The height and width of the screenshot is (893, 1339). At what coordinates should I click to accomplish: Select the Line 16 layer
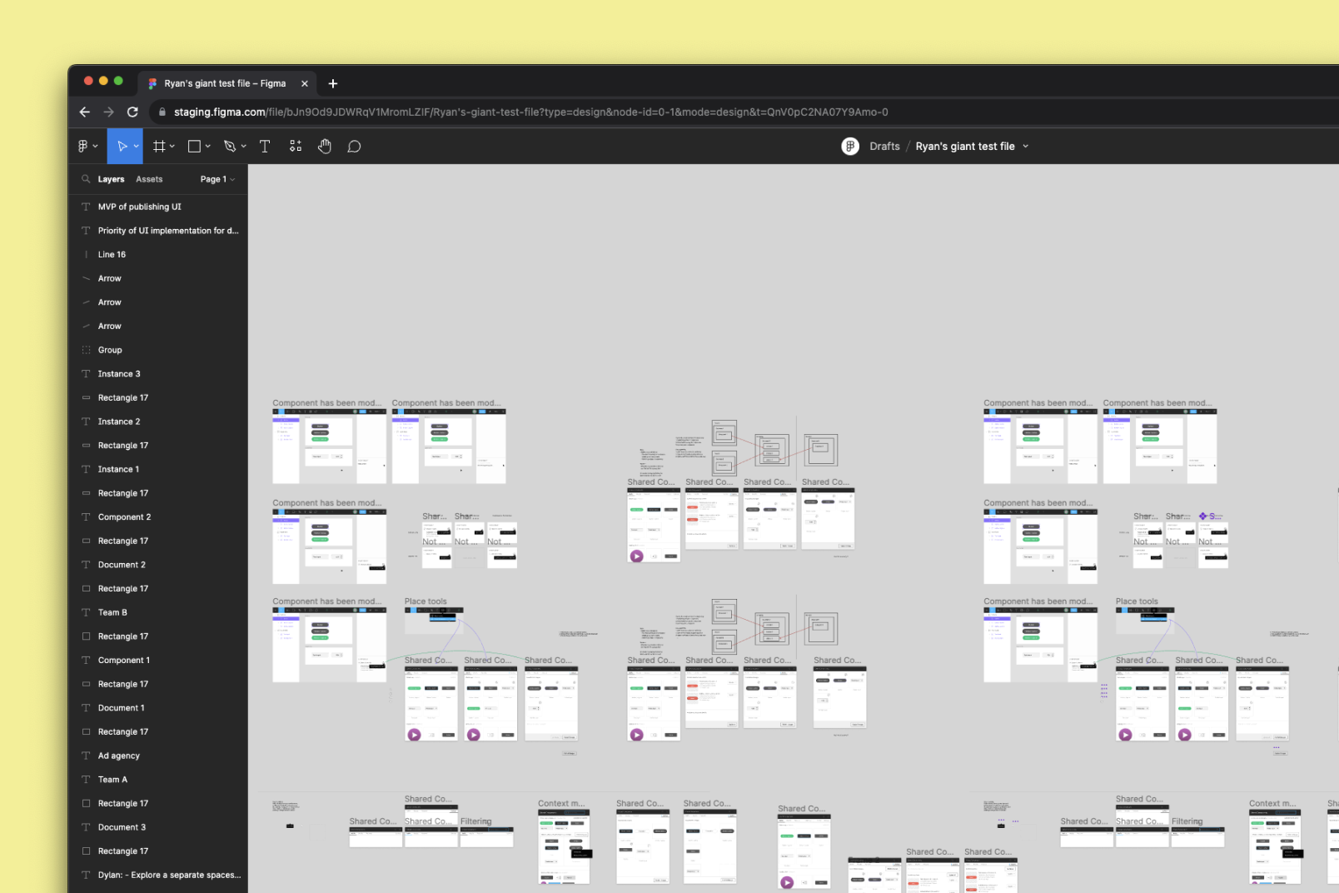[x=112, y=255]
